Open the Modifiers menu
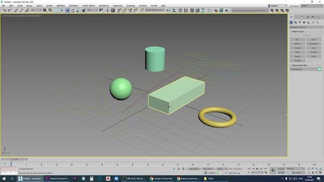324x182 pixels. [x=61, y=6]
